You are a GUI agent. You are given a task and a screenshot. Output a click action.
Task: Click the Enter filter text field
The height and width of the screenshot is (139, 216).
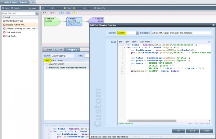19,13
